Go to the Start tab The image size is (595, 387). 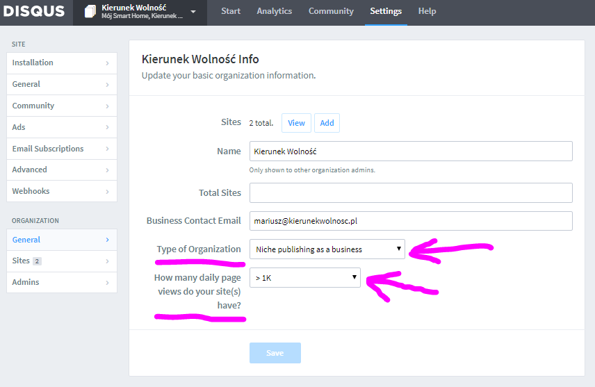pos(231,11)
